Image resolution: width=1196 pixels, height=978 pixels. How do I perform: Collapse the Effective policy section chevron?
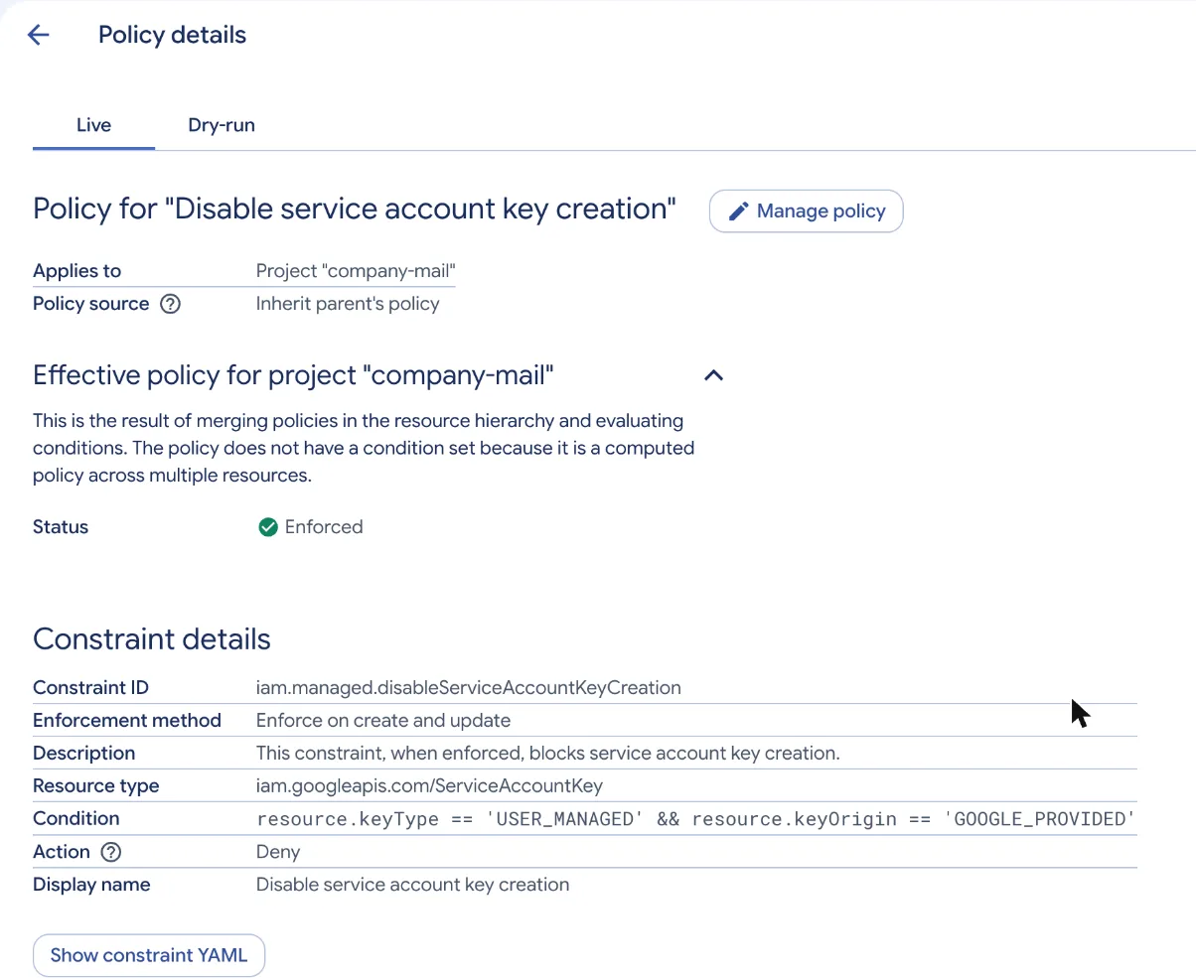pos(713,375)
